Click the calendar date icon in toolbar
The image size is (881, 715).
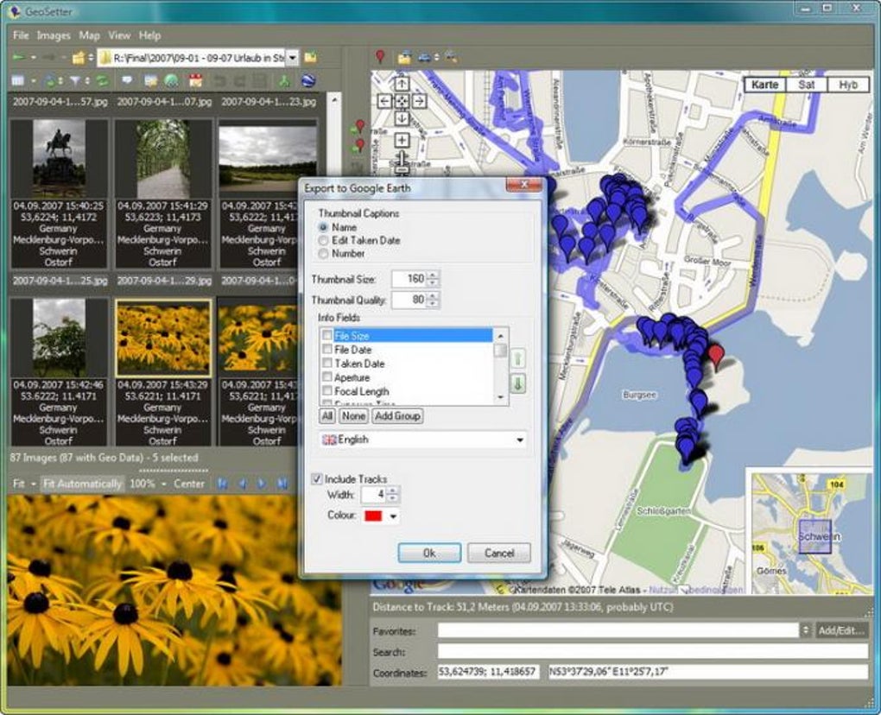click(195, 81)
